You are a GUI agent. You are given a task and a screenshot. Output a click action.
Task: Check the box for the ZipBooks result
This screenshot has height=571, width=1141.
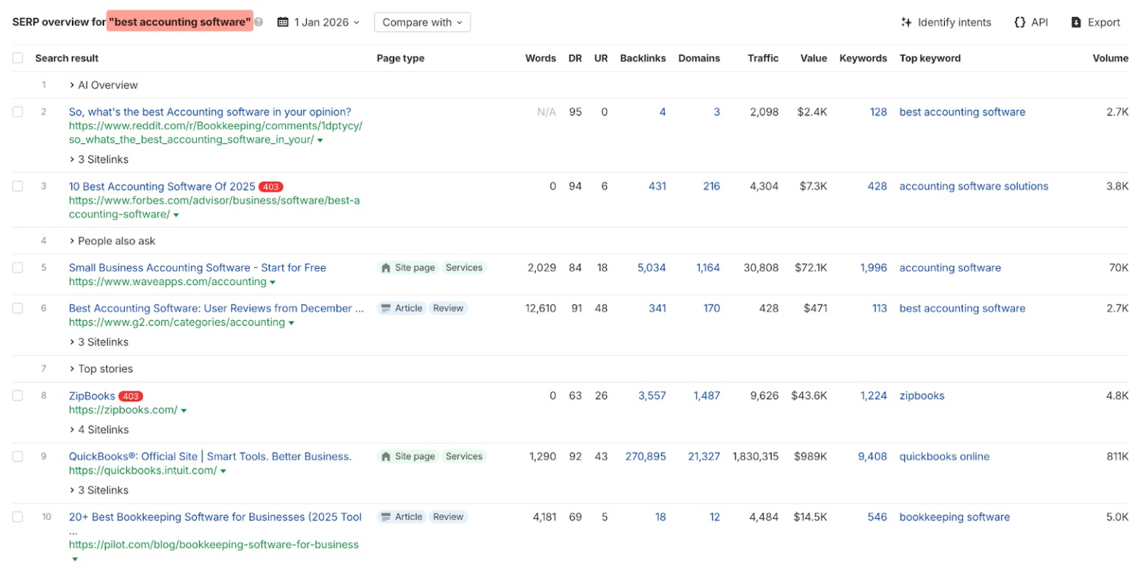(x=18, y=396)
